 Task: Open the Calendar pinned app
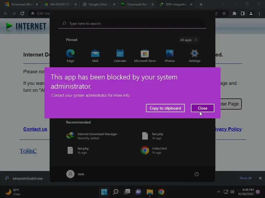tap(120, 56)
